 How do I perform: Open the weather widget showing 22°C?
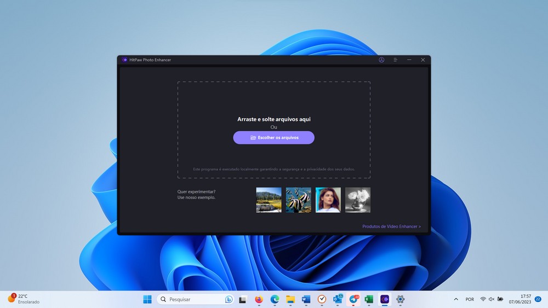click(24, 299)
